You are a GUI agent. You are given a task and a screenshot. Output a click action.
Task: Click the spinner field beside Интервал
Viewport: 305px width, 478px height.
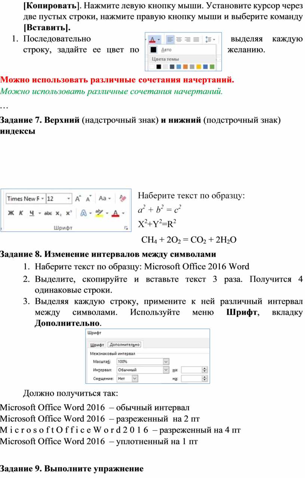point(194,370)
